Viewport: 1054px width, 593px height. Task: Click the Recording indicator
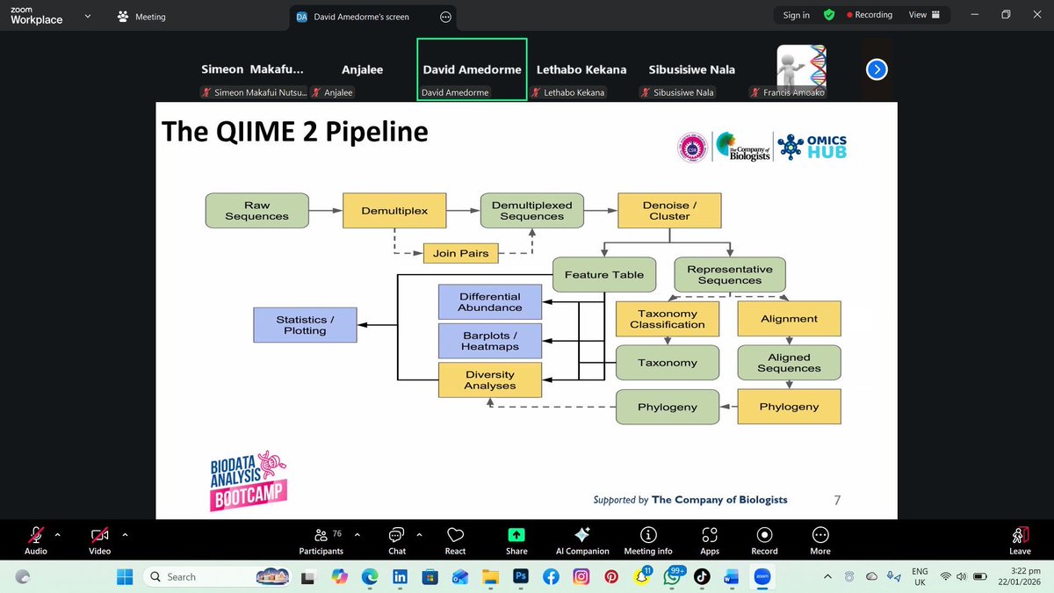pos(869,15)
